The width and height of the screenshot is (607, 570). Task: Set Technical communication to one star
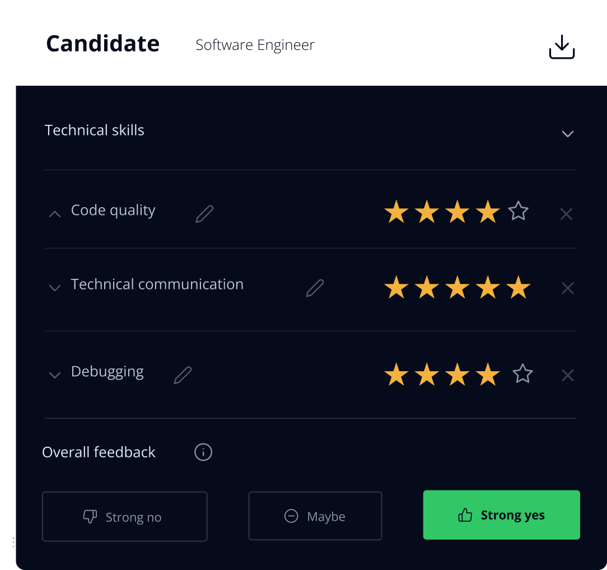pos(396,287)
